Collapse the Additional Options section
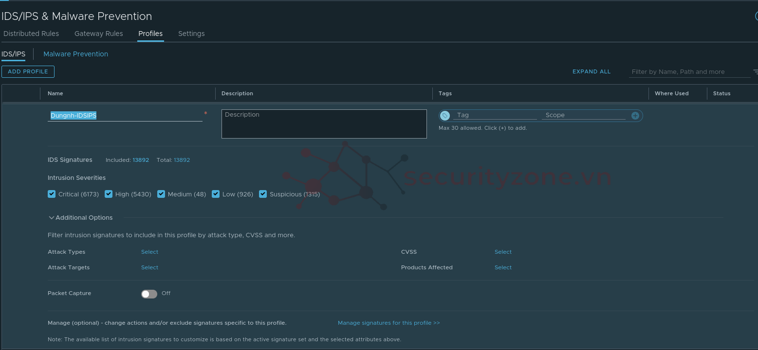 [x=52, y=218]
